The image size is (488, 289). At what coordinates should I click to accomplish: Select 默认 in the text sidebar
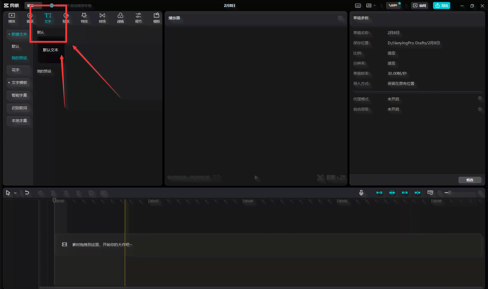tap(16, 47)
